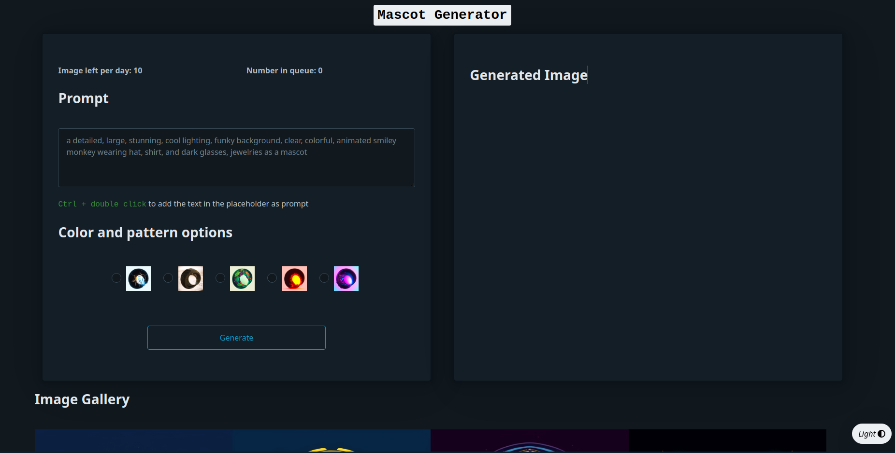895x453 pixels.
Task: Click the blue-white orb pattern image
Action: [x=138, y=278]
